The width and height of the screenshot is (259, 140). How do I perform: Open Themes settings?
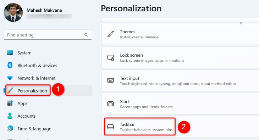pos(180,34)
